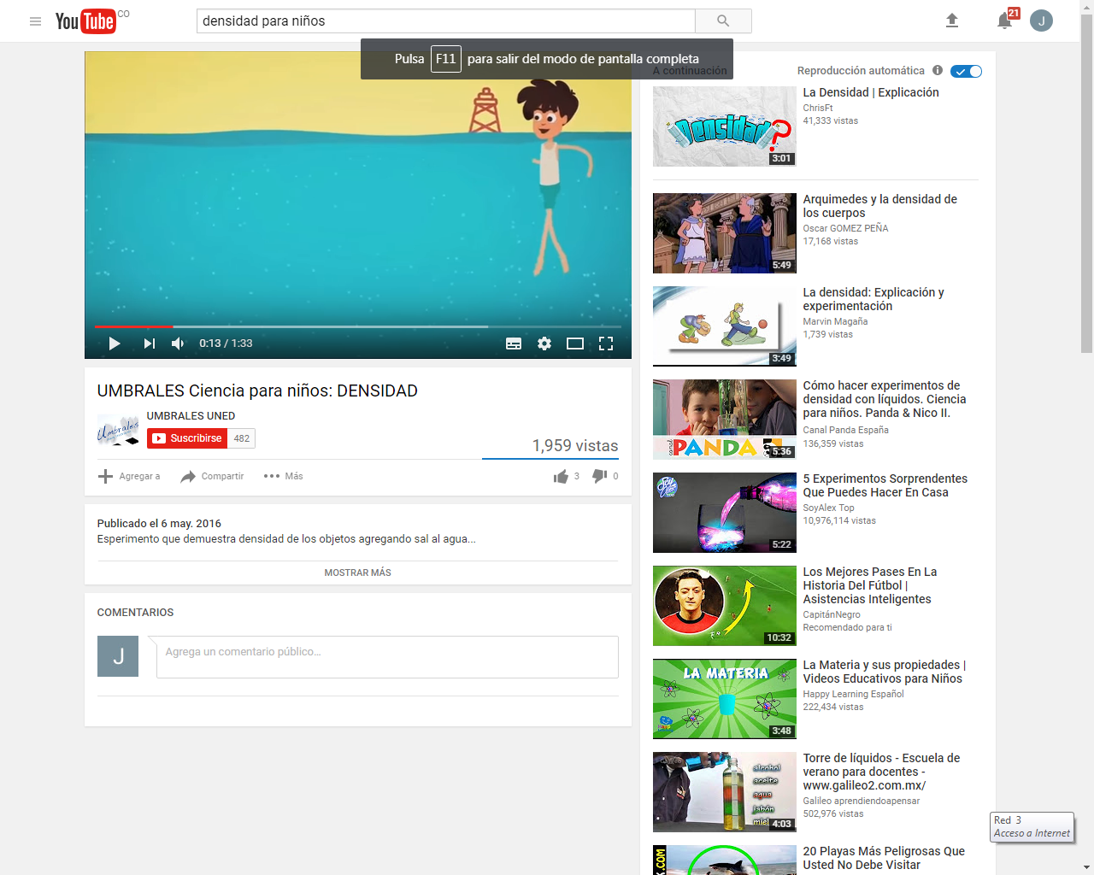Screen dimensions: 1094x875
Task: Open 5 Experimentos Sorprendentes thumbnail
Action: [x=725, y=513]
